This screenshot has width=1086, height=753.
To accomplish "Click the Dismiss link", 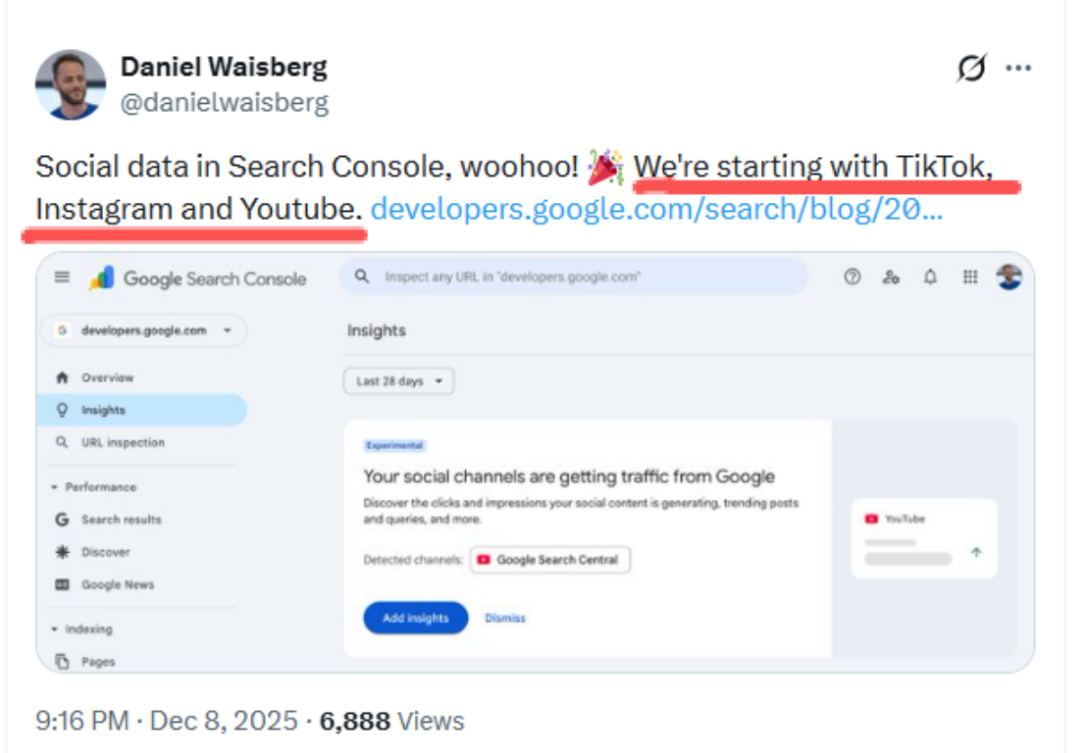I will click(505, 618).
